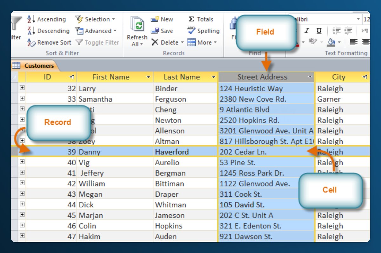This screenshot has width=381, height=253.
Task: Open the First Name column dropdown
Action: point(148,77)
